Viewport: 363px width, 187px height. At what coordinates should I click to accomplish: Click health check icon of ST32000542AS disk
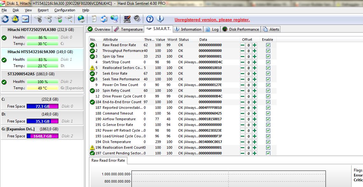point(4,82)
